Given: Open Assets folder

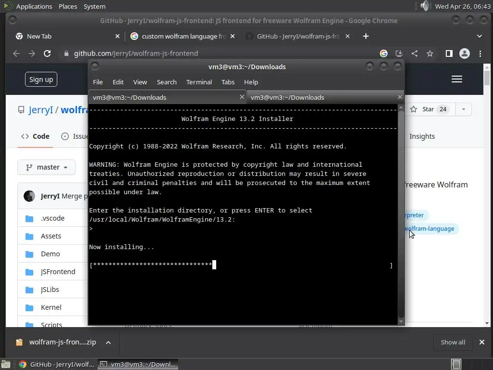Looking at the screenshot, I should click(x=51, y=236).
